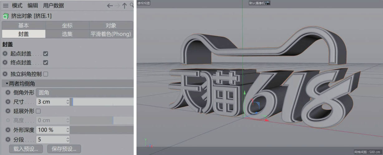Switch to the 平滑着色(Phong) tab
383x155 pixels.
pyautogui.click(x=111, y=34)
